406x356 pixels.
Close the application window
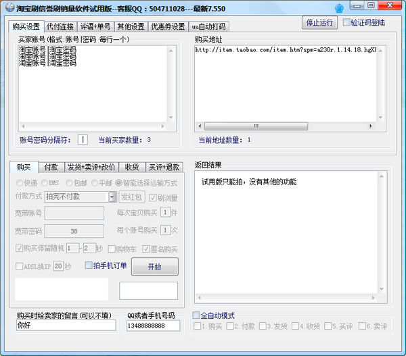tap(390, 5)
